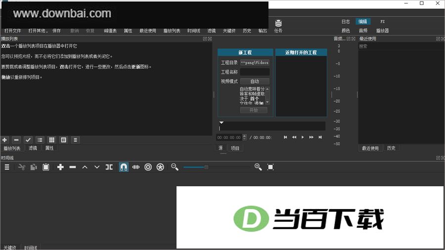Image resolution: width=445 pixels, height=250 pixels.
Task: Zoom timeline to fit
Action: 270,167
